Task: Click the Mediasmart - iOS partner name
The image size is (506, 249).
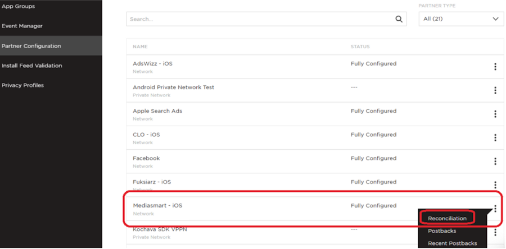Action: pos(157,206)
